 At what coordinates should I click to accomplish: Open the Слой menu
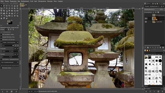(x=31, y=1)
